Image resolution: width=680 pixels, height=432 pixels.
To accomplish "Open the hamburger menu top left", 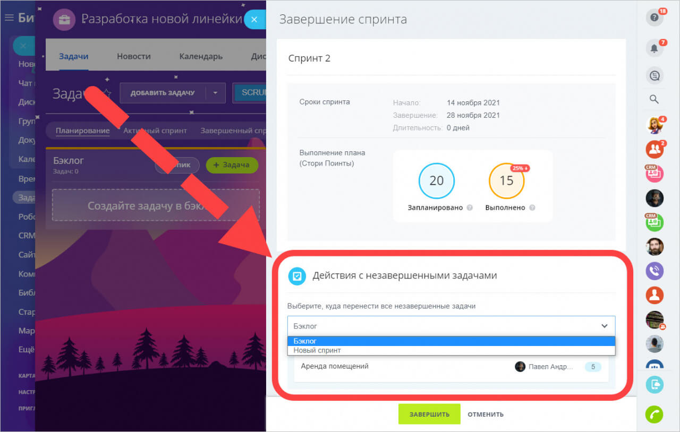I will pyautogui.click(x=8, y=16).
